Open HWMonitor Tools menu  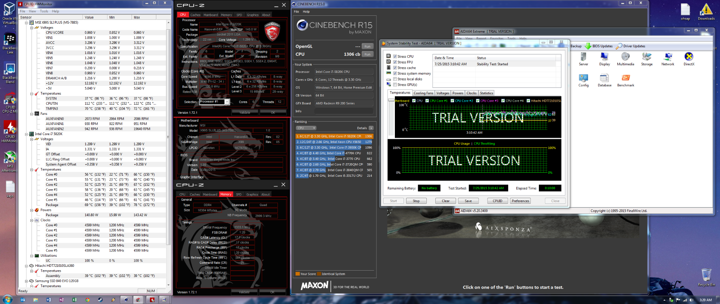44,11
